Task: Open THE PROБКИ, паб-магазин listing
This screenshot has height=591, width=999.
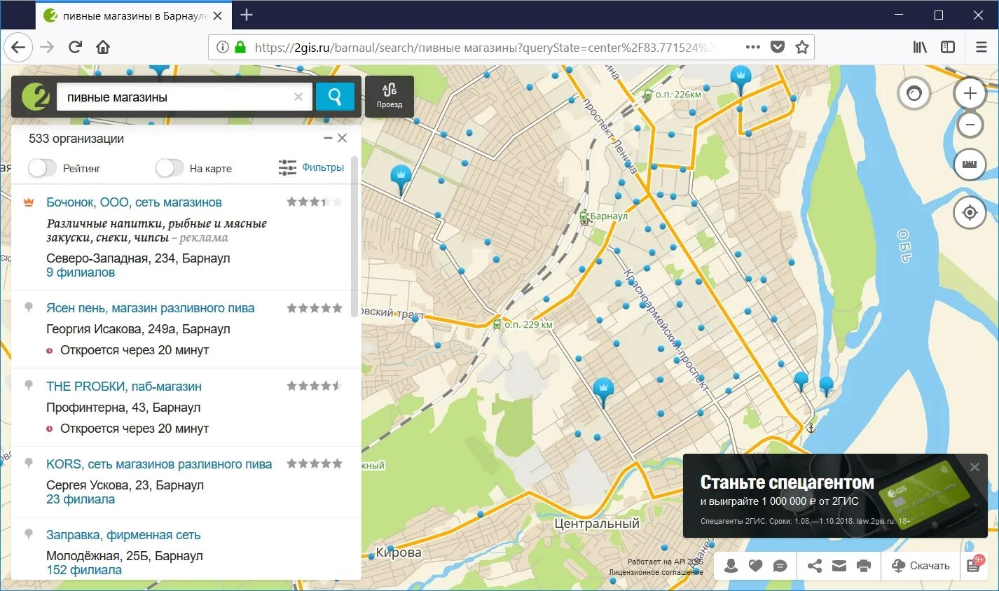Action: click(124, 387)
